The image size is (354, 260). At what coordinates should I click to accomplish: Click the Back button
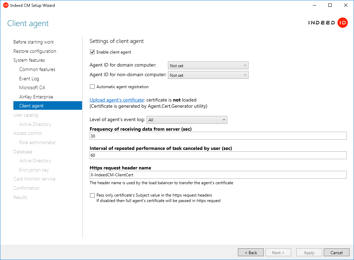(251, 252)
